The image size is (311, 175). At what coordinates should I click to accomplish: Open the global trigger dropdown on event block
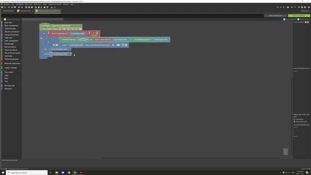click(x=70, y=29)
